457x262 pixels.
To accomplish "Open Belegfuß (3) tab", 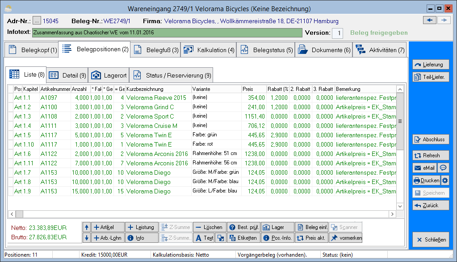I will tap(155, 50).
